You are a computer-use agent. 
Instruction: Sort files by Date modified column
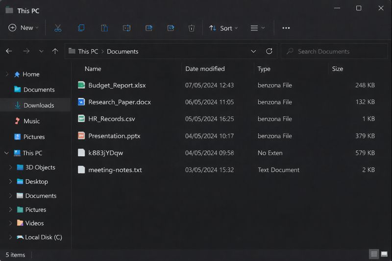205,69
